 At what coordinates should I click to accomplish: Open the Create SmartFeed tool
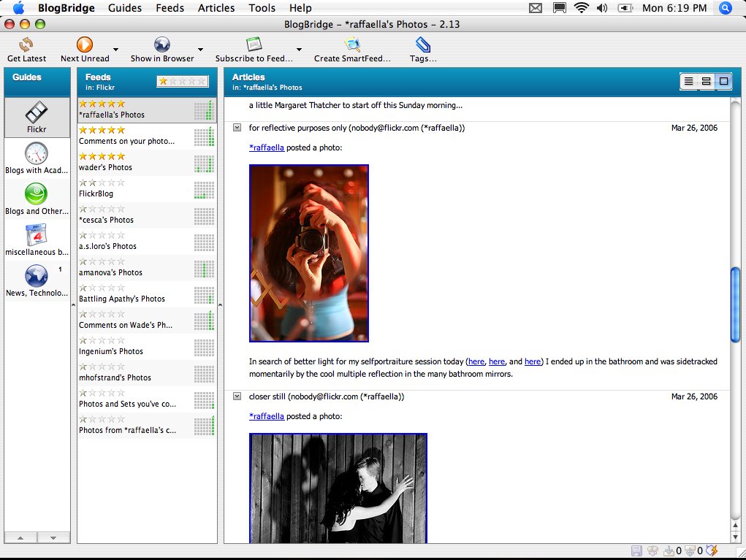(352, 50)
